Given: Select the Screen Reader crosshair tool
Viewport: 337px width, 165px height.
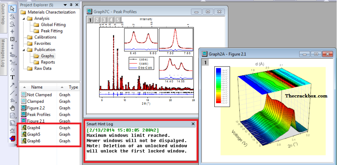Looking at the screenshot, I should [12, 32].
